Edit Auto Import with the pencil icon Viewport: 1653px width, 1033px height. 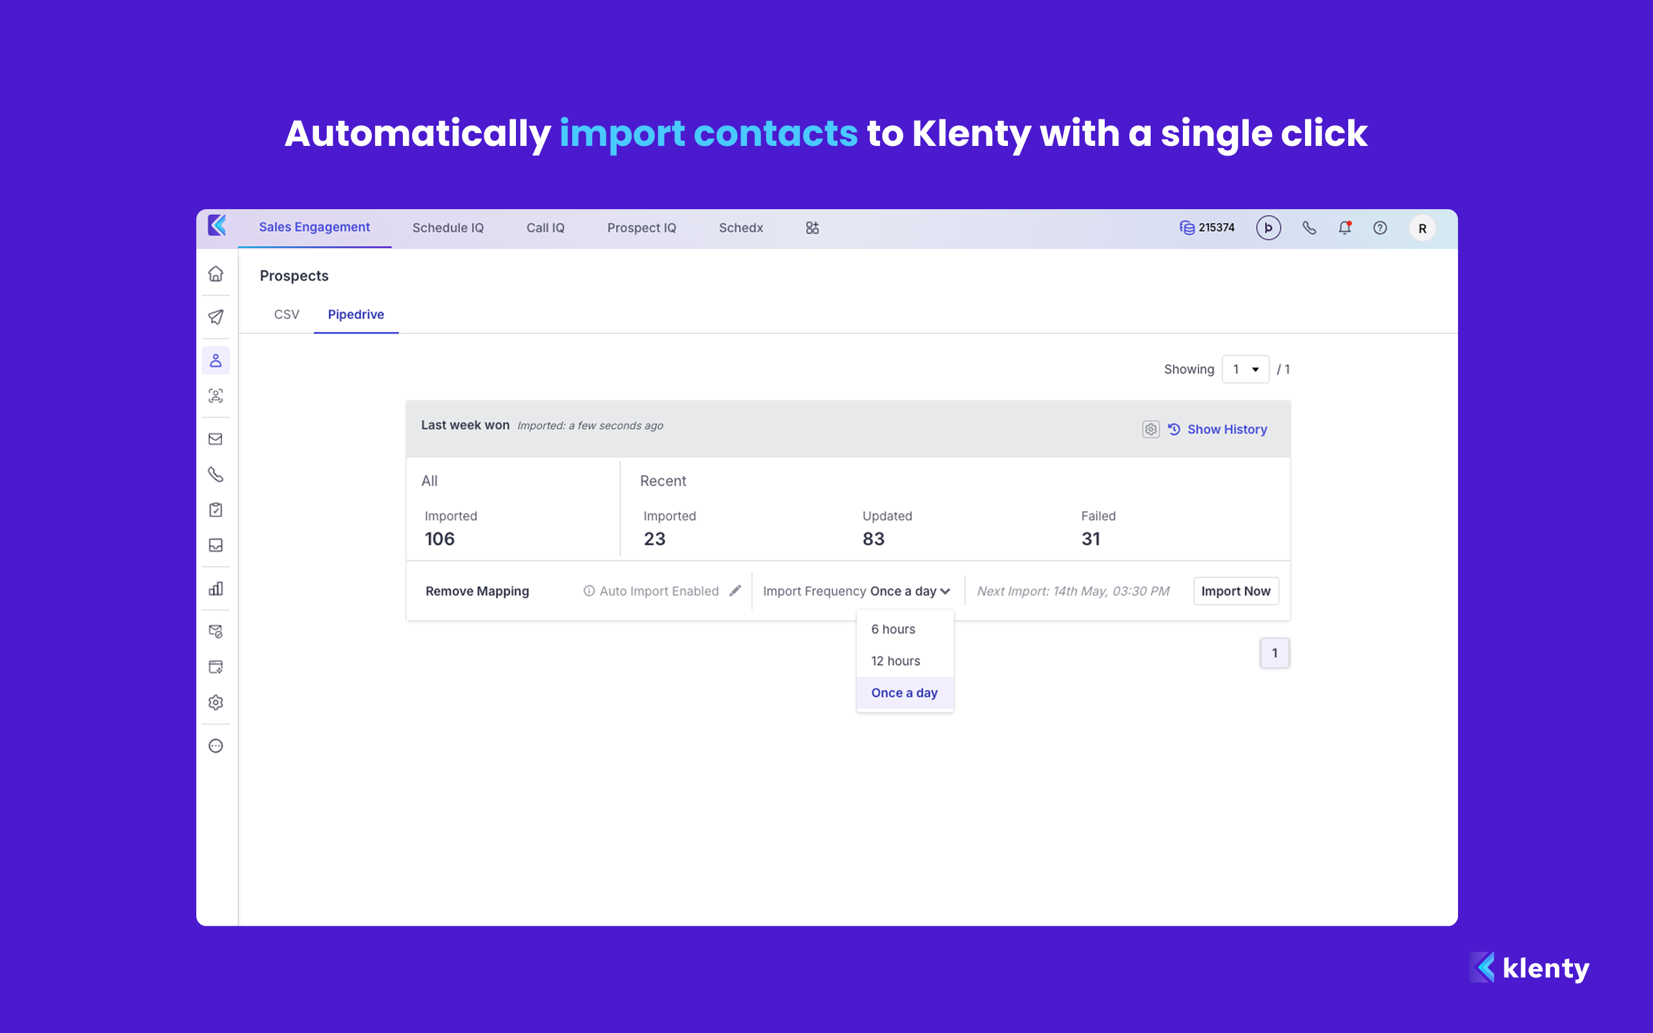pos(735,591)
